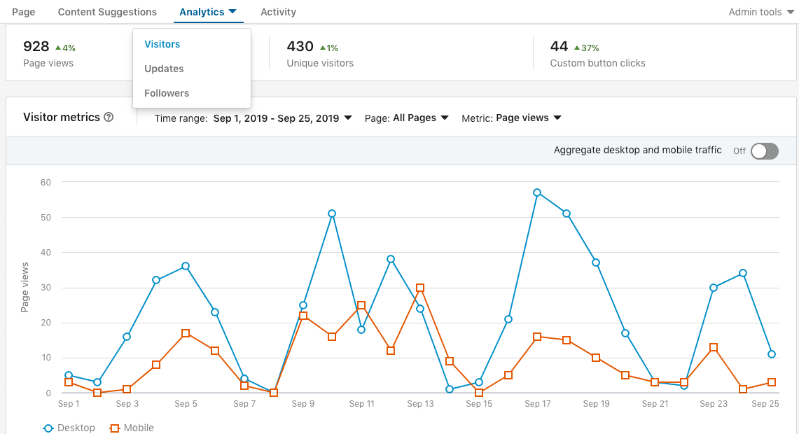The image size is (799, 434).
Task: Select Visitors from the Analytics menu
Action: 162,43
